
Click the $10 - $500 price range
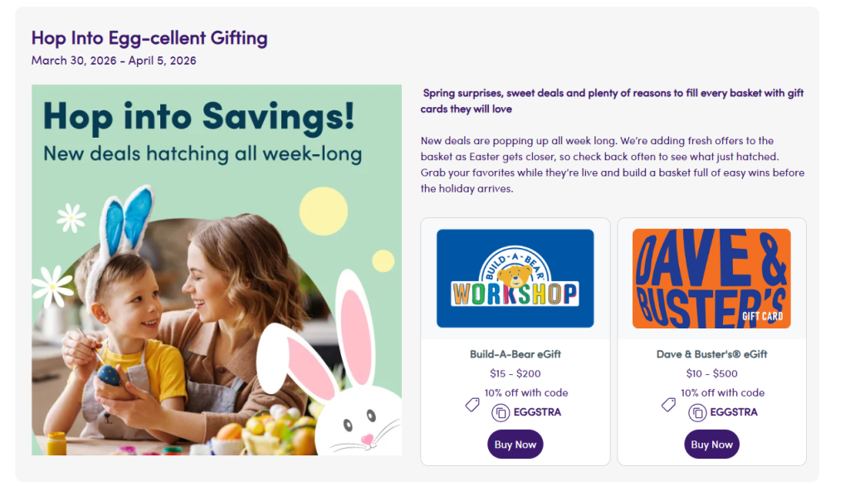pos(711,373)
